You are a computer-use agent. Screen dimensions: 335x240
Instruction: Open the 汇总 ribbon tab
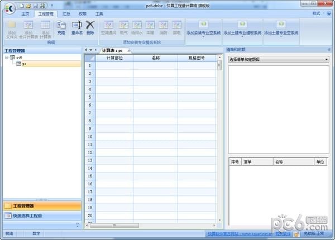pos(66,14)
